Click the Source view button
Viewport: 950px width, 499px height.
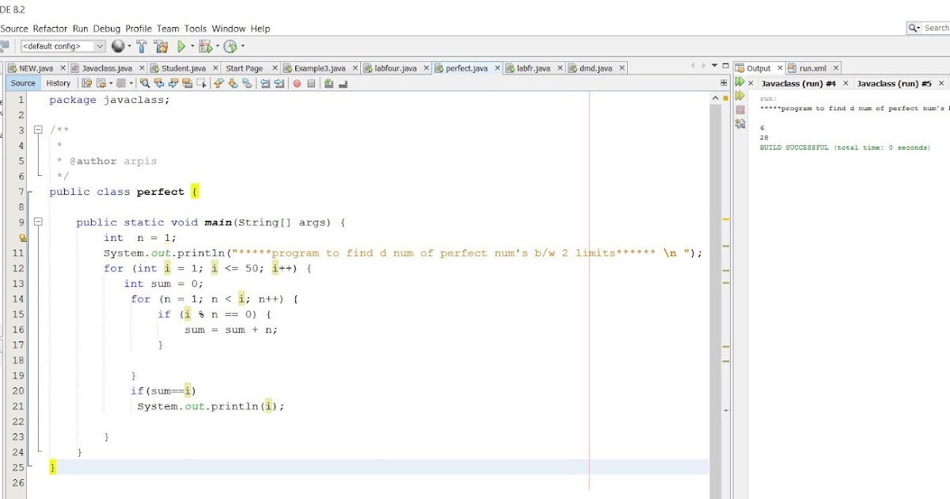[22, 82]
